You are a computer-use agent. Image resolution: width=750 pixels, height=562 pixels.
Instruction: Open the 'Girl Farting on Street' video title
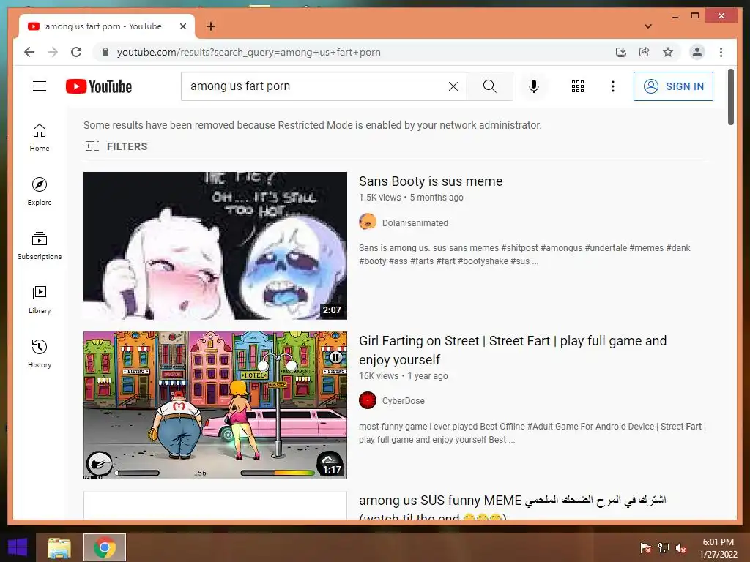(x=512, y=350)
